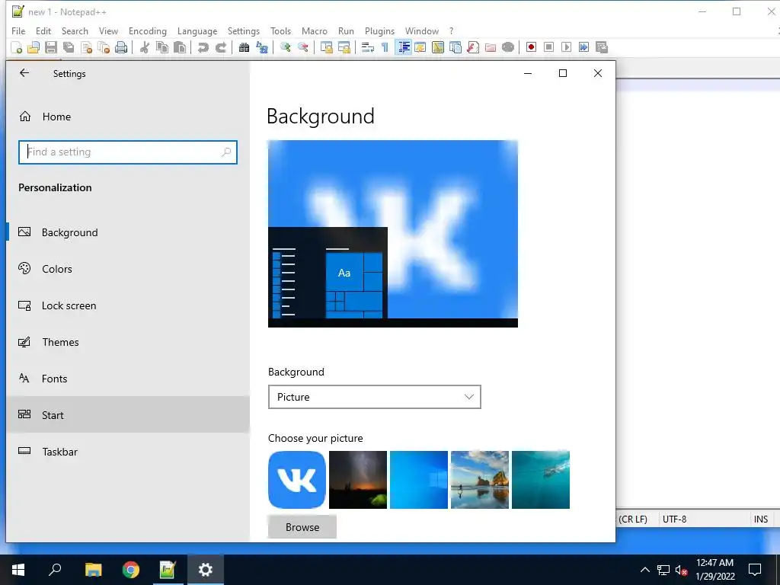This screenshot has height=585, width=780.
Task: Toggle Word Wrap icon in Notepad++ toolbar
Action: point(368,47)
